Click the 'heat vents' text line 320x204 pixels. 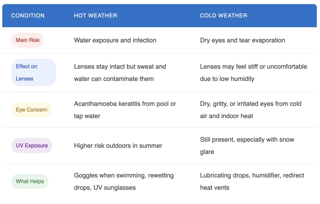point(214,188)
